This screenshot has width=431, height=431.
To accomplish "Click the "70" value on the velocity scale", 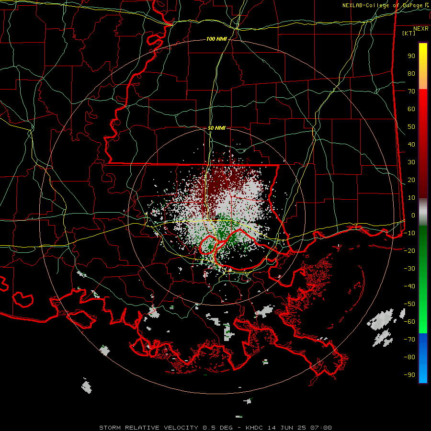I will (411, 91).
